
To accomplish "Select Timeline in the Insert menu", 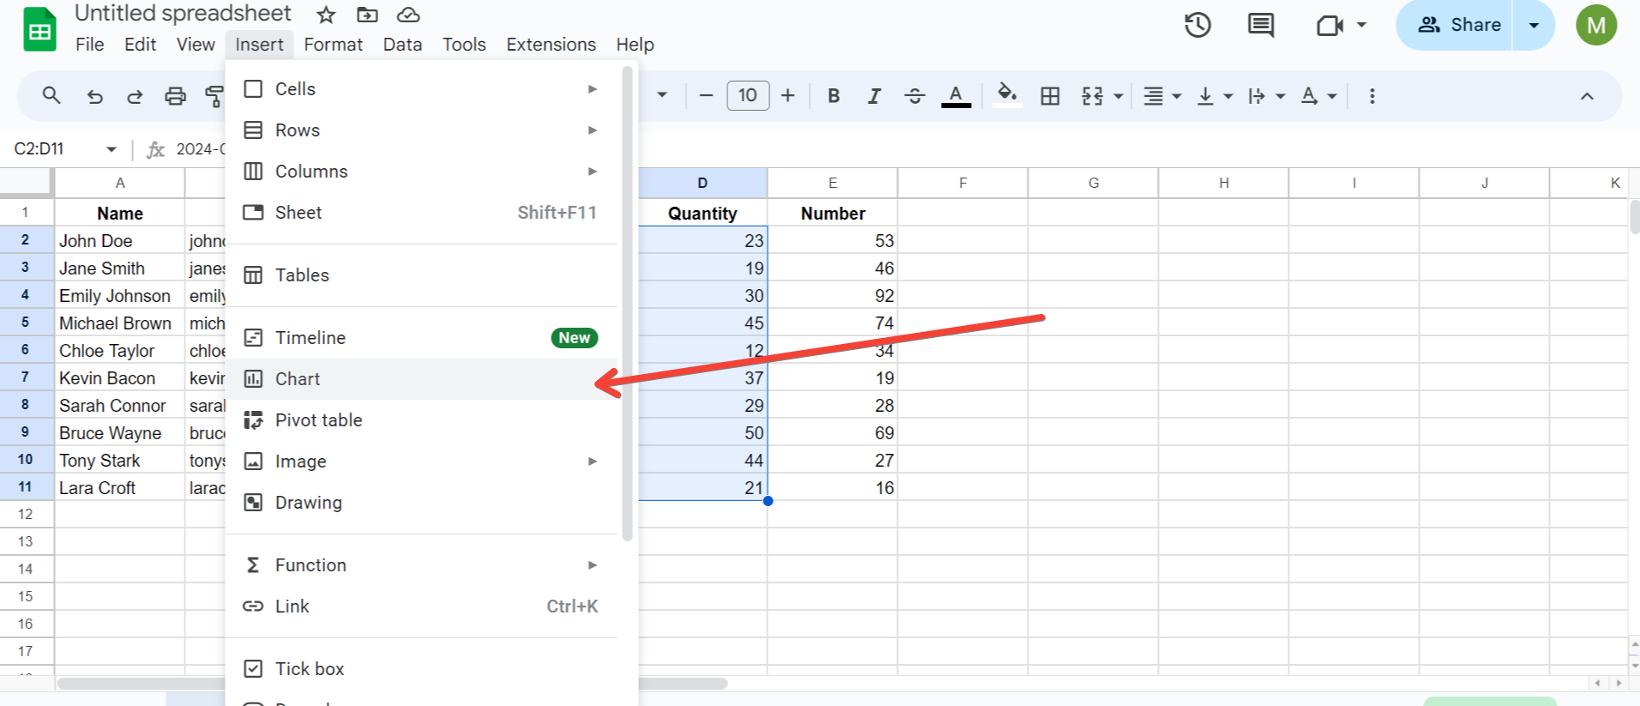I will (421, 338).
